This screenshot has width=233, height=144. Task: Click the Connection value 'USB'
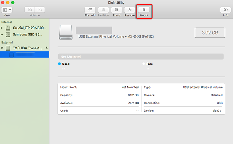click(219, 103)
